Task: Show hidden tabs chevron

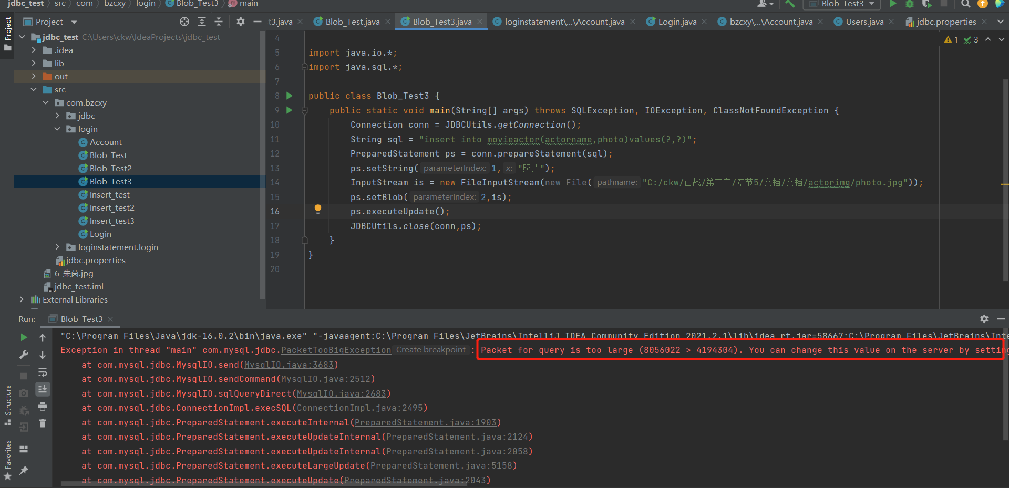Action: [x=1001, y=22]
